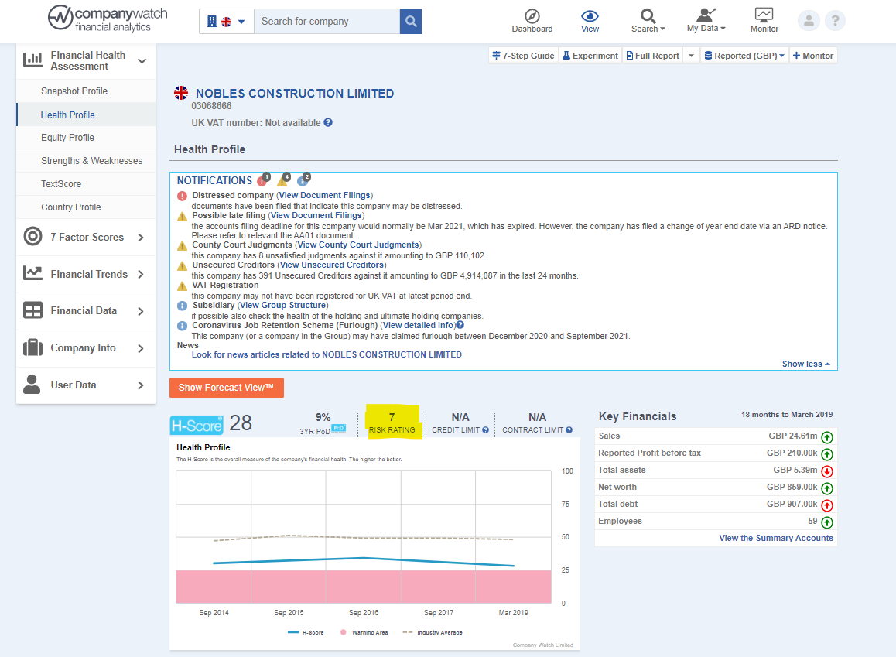Click Show Forecast View button
896x657 pixels.
pyautogui.click(x=226, y=388)
